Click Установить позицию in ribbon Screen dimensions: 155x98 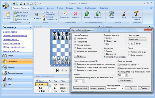tap(49, 16)
